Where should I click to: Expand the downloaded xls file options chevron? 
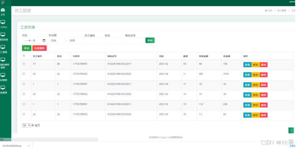coord(29,146)
